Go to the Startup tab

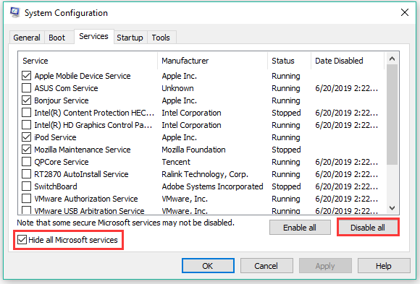(130, 38)
